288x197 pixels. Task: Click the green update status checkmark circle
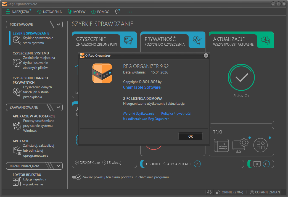point(241,77)
